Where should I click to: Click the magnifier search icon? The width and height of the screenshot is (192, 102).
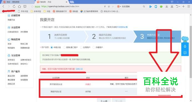(x=144, y=6)
